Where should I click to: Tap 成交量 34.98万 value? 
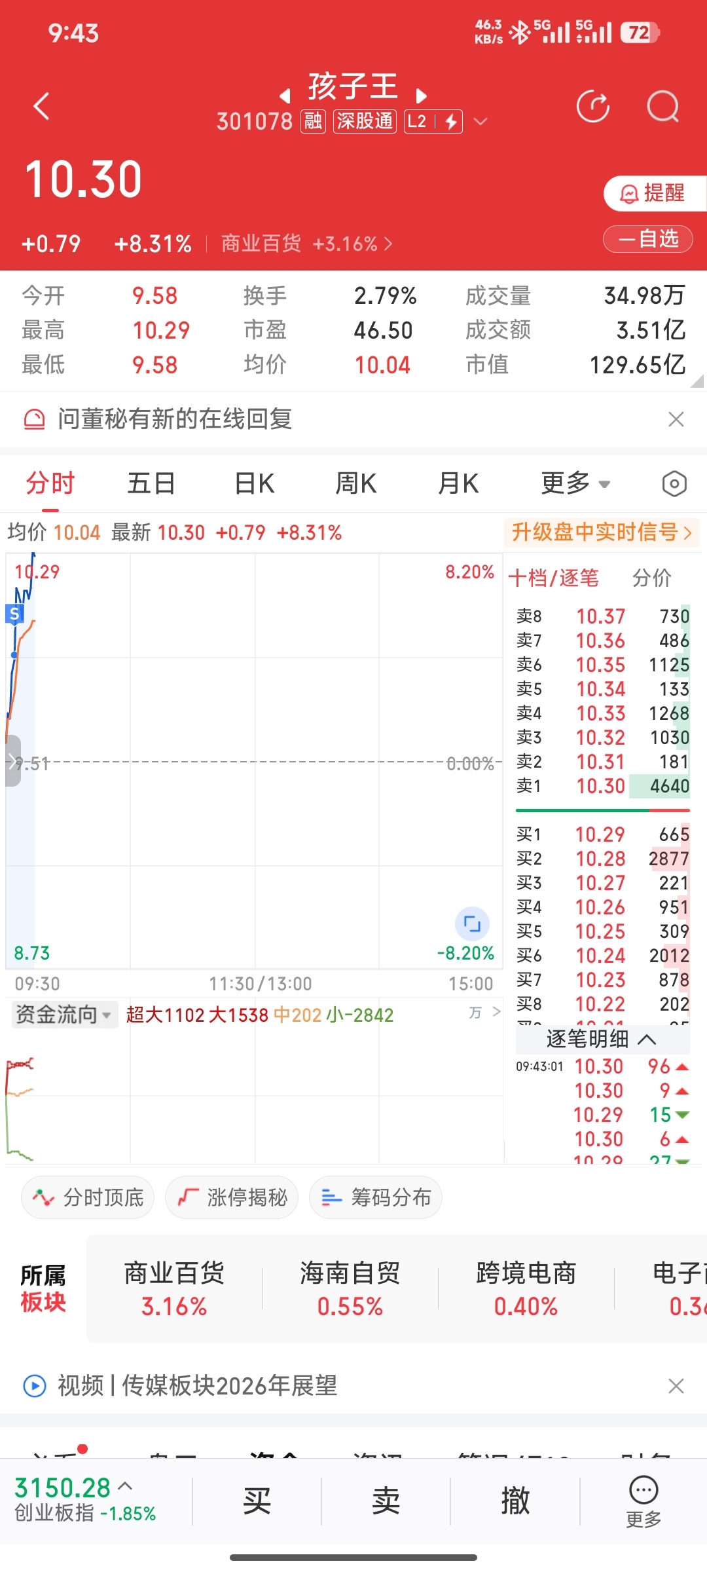click(644, 295)
